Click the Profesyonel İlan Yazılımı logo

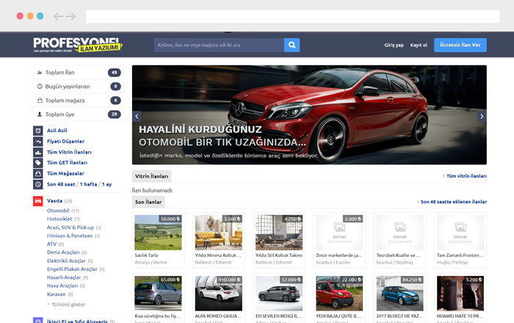[x=78, y=45]
